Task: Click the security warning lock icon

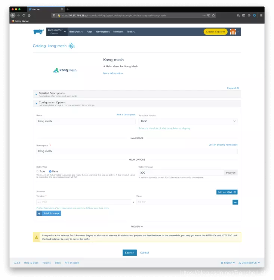Action: (59, 16)
